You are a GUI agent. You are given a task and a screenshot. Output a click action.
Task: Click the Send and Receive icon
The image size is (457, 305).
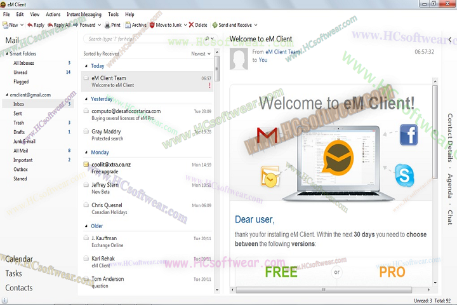tap(215, 25)
